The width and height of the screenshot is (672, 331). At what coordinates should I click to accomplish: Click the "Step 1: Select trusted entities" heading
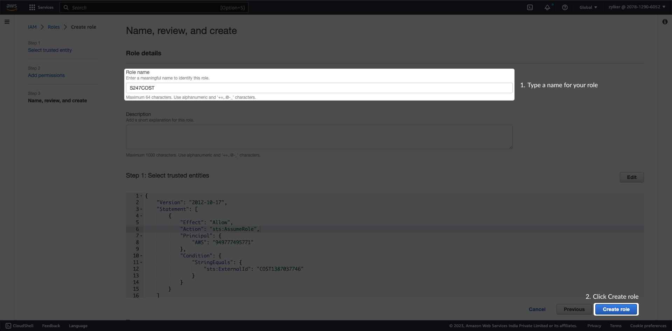pos(167,175)
